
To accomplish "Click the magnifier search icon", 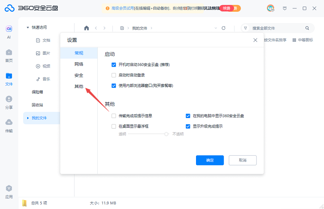I will pos(307,28).
